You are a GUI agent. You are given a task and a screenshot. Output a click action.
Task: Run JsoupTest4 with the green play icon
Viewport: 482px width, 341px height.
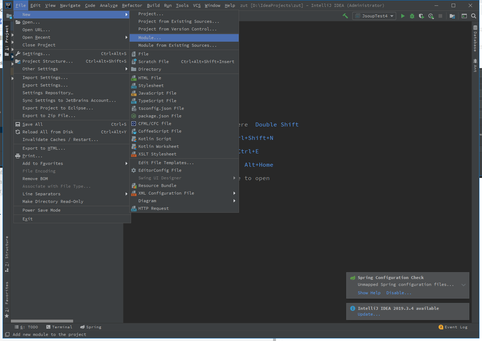pyautogui.click(x=403, y=16)
